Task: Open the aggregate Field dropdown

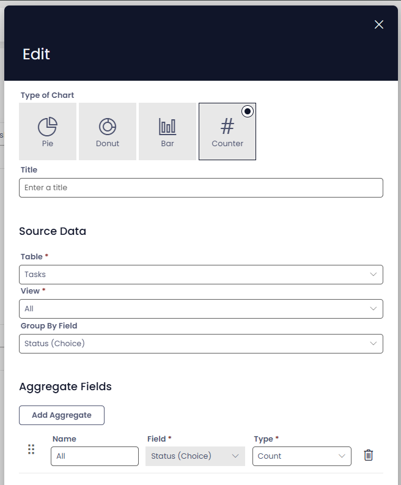Action: (195, 456)
